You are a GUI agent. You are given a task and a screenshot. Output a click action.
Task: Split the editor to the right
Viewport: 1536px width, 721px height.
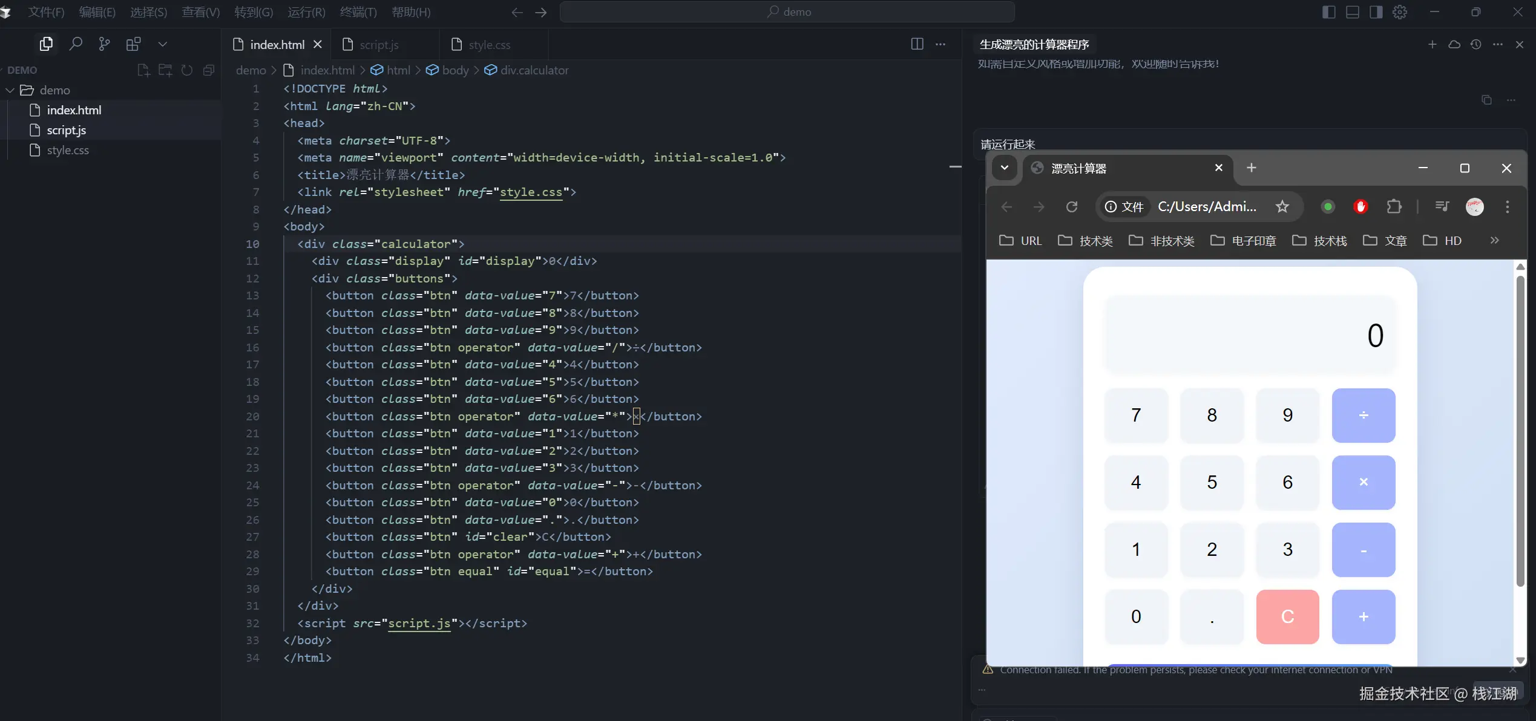point(917,44)
